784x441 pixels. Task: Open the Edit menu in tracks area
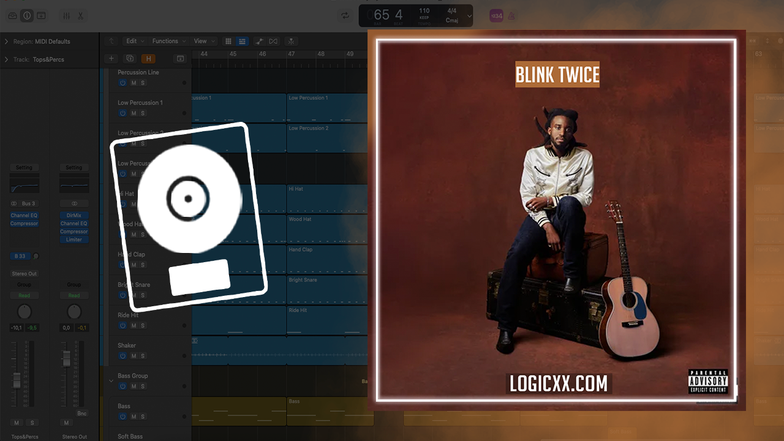(x=135, y=41)
